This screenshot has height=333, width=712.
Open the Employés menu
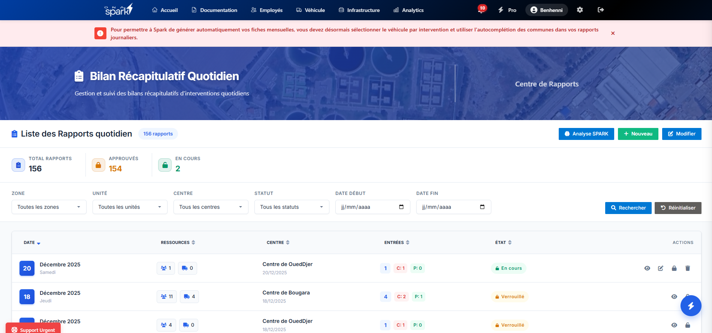coord(267,10)
